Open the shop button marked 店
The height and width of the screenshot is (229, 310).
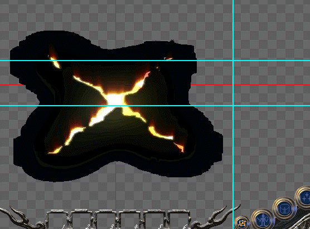pos(242,223)
